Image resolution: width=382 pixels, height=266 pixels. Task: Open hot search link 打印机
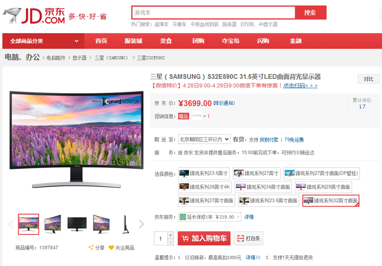tap(247, 24)
